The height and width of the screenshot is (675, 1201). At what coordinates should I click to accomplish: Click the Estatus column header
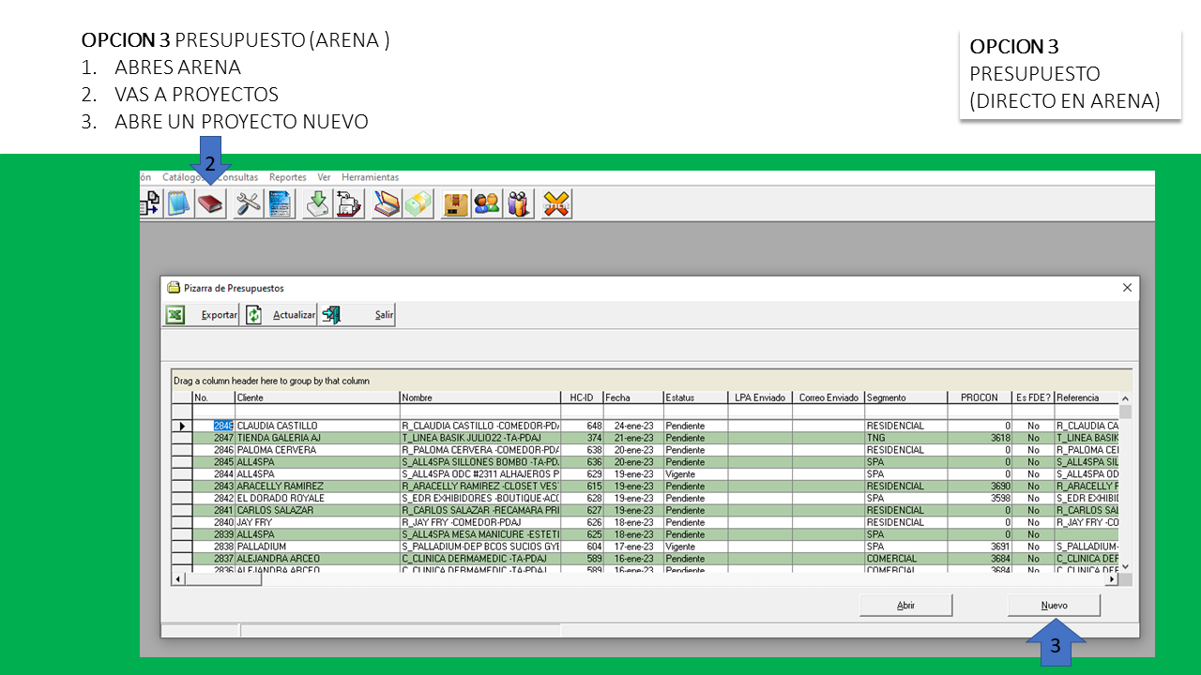694,397
